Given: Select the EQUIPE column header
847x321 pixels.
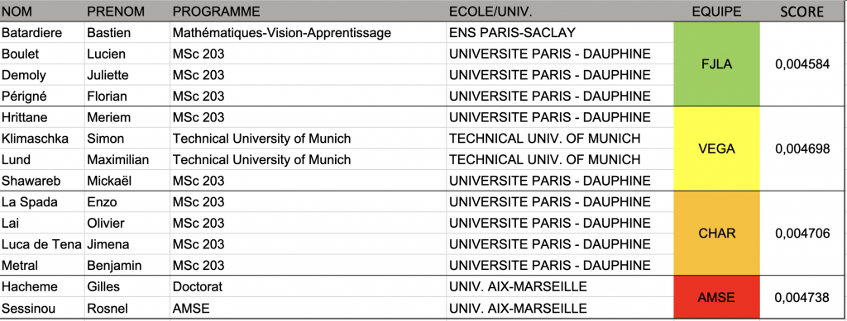Looking at the screenshot, I should click(717, 12).
